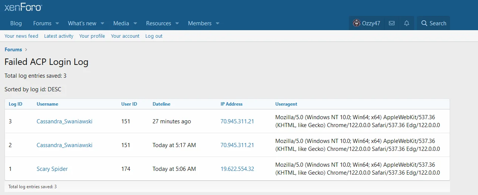
Task: Open the inbox envelope icon
Action: click(x=392, y=23)
